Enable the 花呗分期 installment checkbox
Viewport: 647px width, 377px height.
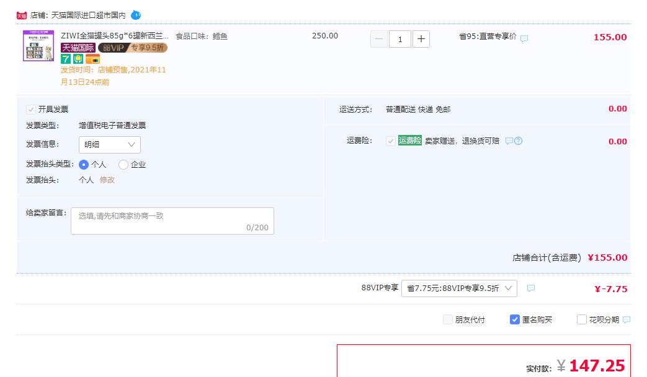coord(582,320)
